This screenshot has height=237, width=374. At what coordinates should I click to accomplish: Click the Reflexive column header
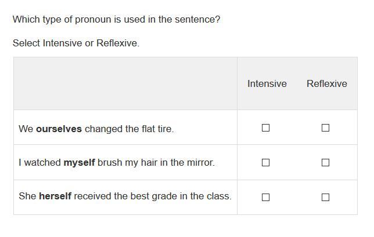coord(326,83)
